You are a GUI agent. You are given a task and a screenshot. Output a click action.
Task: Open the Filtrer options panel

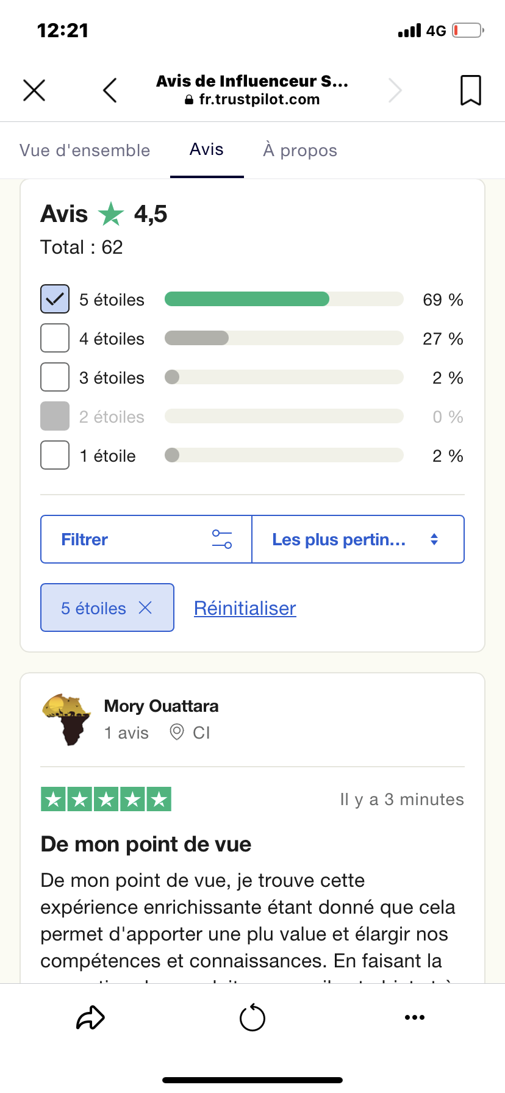click(146, 539)
